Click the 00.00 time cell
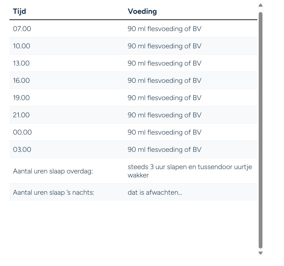This screenshot has width=284, height=266. point(22,132)
